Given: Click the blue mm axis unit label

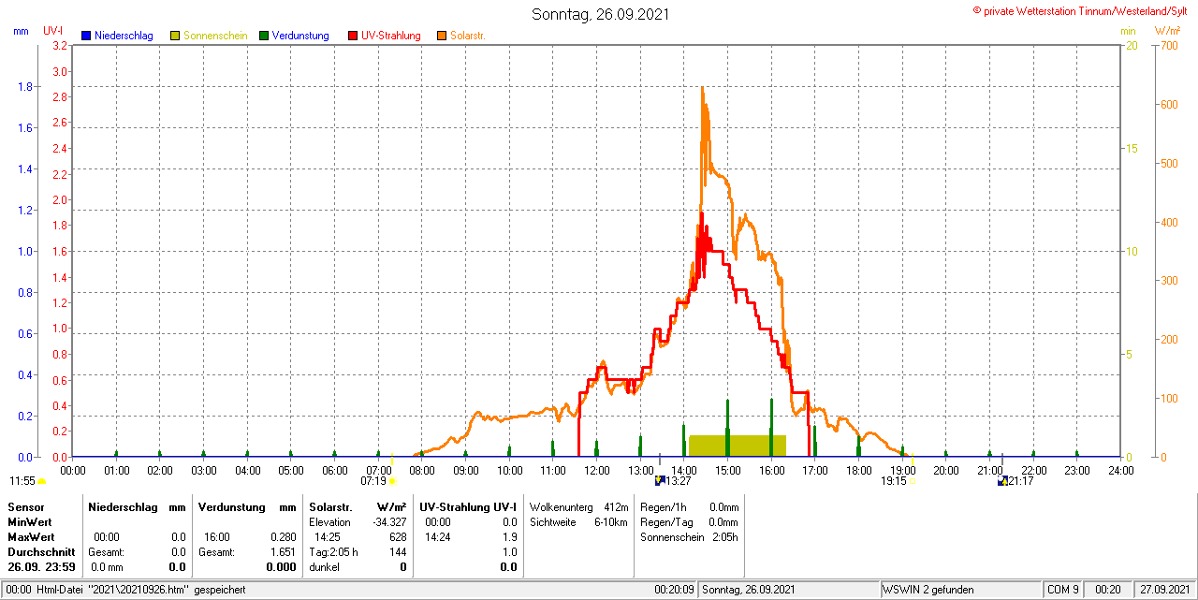Looking at the screenshot, I should [21, 31].
